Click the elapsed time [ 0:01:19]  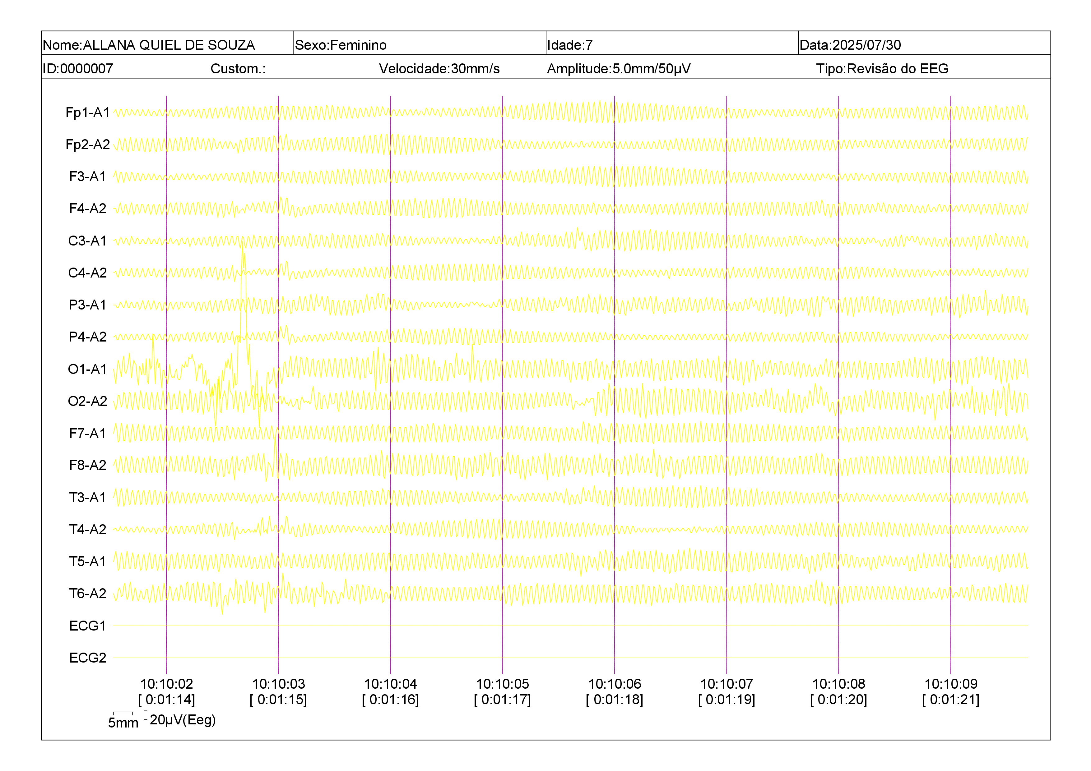point(727,699)
